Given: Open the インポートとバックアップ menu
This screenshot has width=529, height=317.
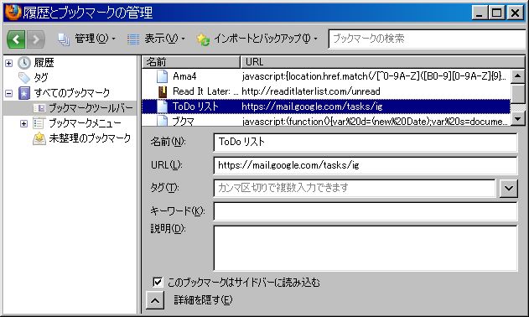Looking at the screenshot, I should (257, 39).
